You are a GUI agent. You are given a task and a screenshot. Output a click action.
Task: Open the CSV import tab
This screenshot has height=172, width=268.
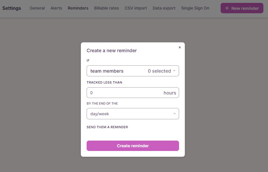tap(136, 8)
